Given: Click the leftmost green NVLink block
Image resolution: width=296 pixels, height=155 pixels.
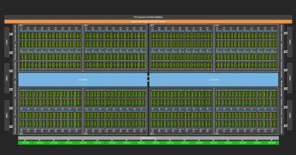Looking at the screenshot, I should click(x=25, y=143).
